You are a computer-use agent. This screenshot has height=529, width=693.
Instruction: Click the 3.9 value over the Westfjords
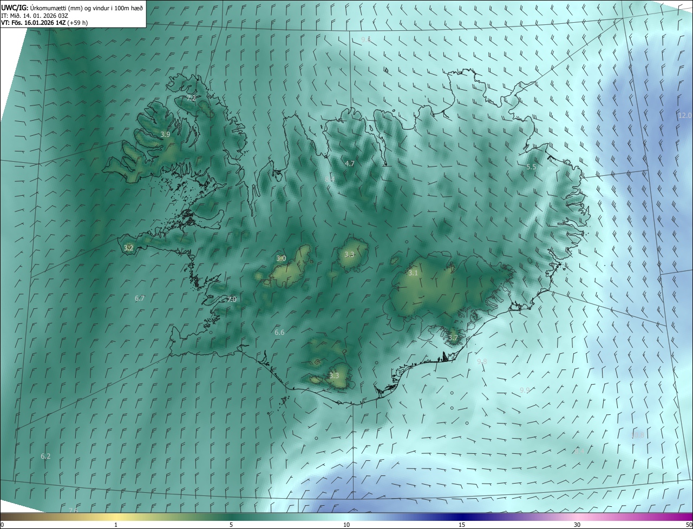pos(165,134)
